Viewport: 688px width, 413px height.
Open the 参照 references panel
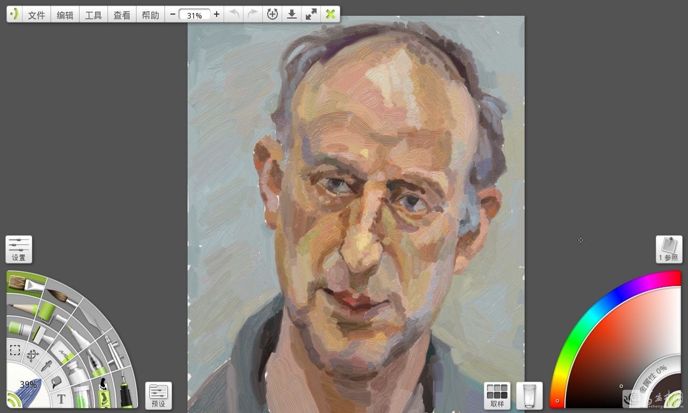point(668,250)
